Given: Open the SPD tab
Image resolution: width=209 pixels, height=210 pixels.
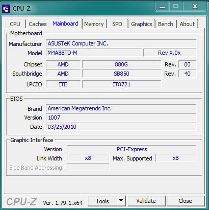Looking at the screenshot, I should tap(117, 24).
